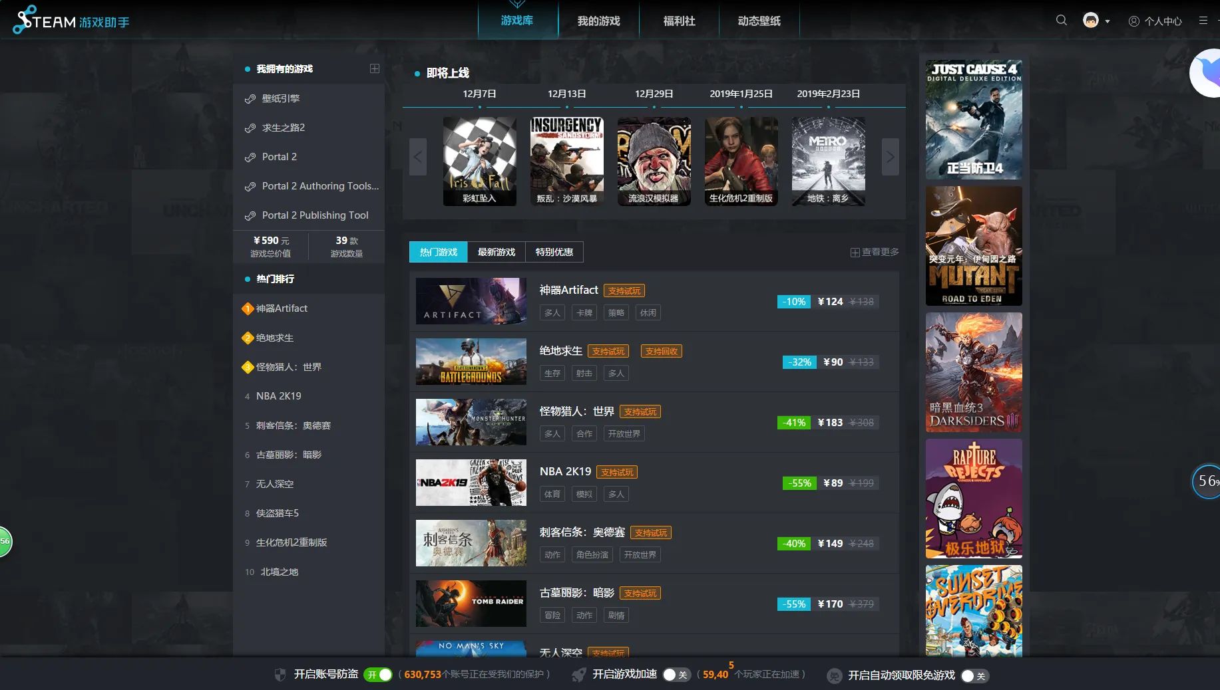1220x690 pixels.
Task: Open 生化危机2重制版 upcoming game thumbnail
Action: (x=741, y=161)
